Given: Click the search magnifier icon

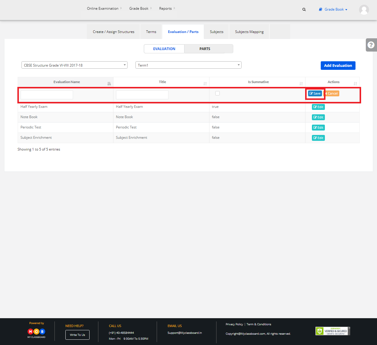Looking at the screenshot, I should click(x=304, y=9).
